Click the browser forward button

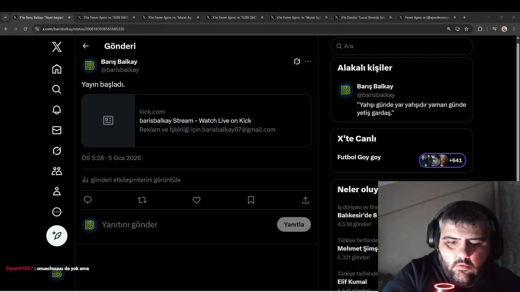click(x=15, y=29)
